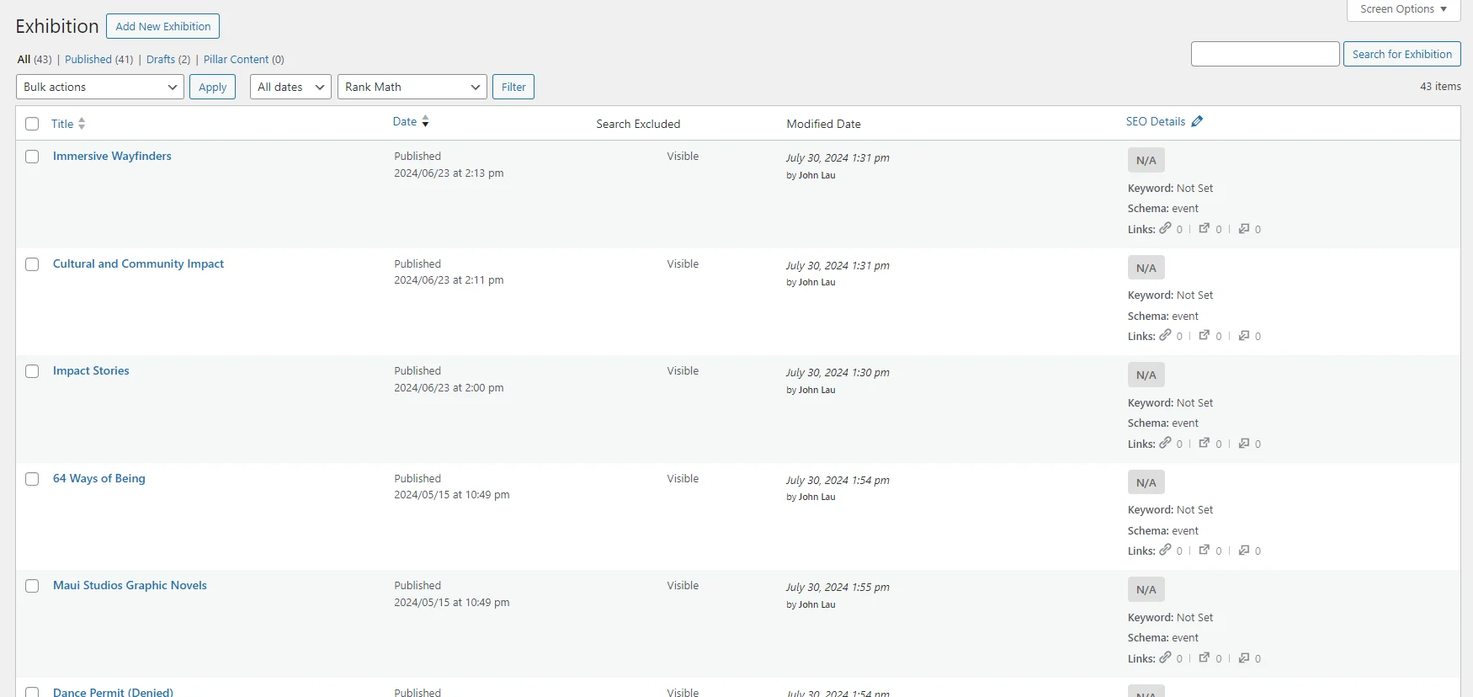Click incoming links icon for Immersive Wayfinders
The width and height of the screenshot is (1473, 697).
[x=1244, y=228]
